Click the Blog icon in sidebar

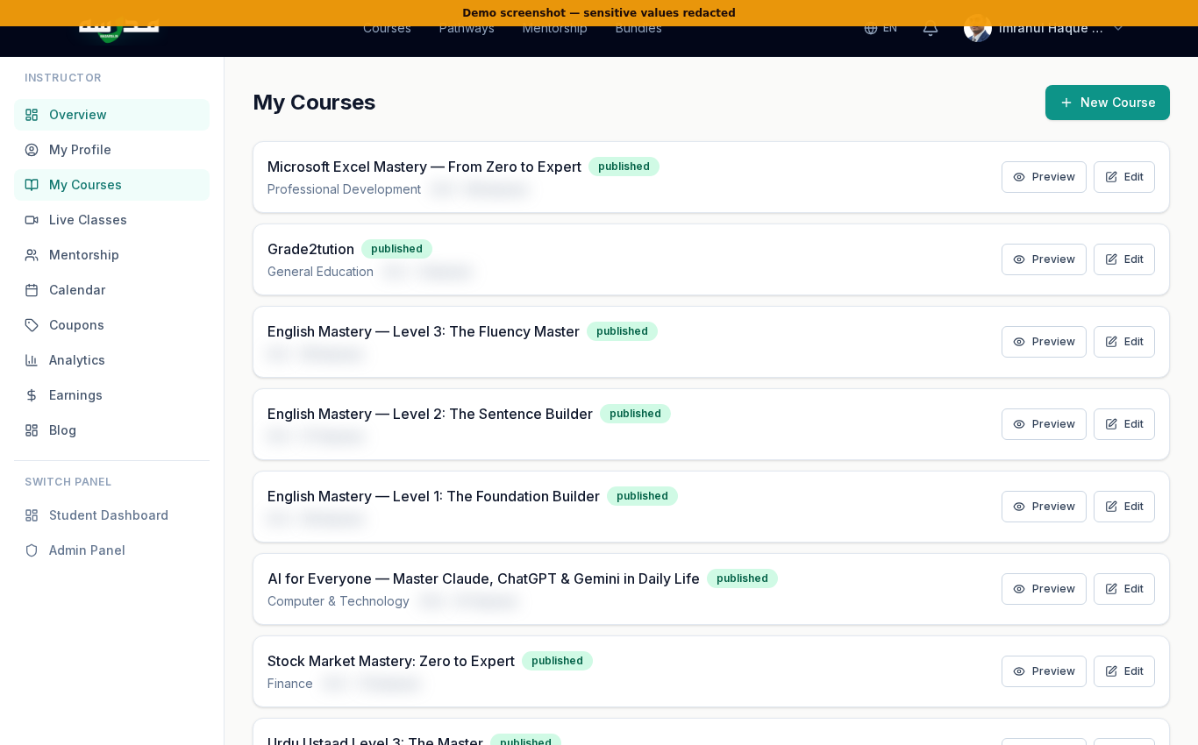(x=32, y=430)
